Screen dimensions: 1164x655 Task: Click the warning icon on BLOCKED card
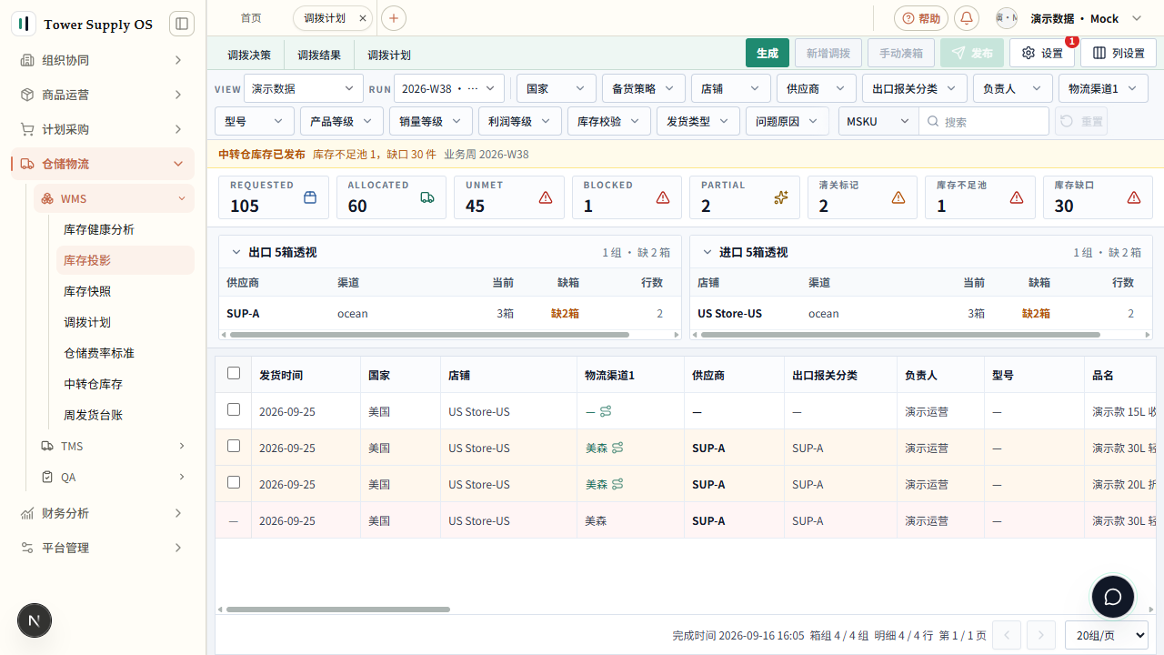point(663,197)
